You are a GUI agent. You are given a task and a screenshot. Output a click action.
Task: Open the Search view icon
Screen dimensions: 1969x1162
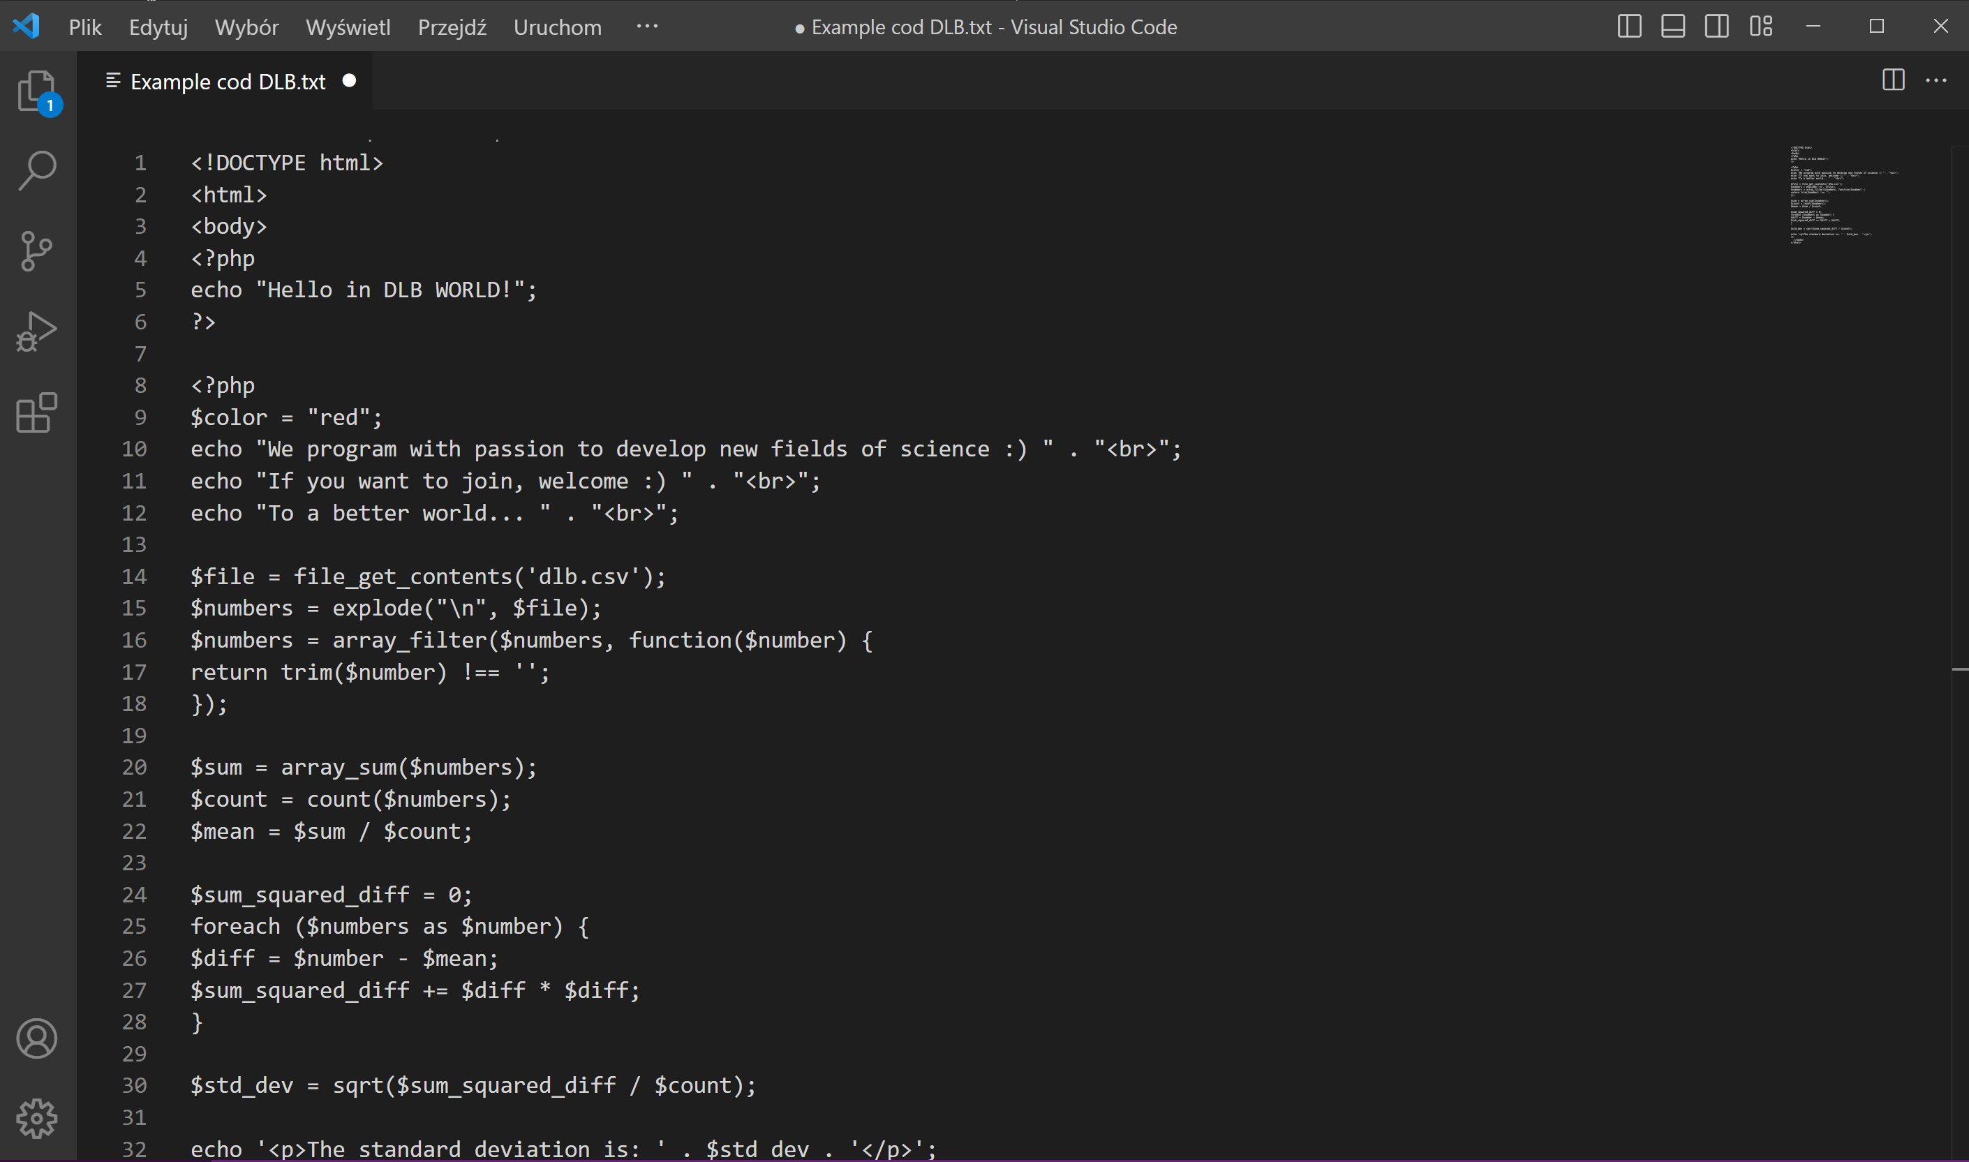(x=37, y=170)
